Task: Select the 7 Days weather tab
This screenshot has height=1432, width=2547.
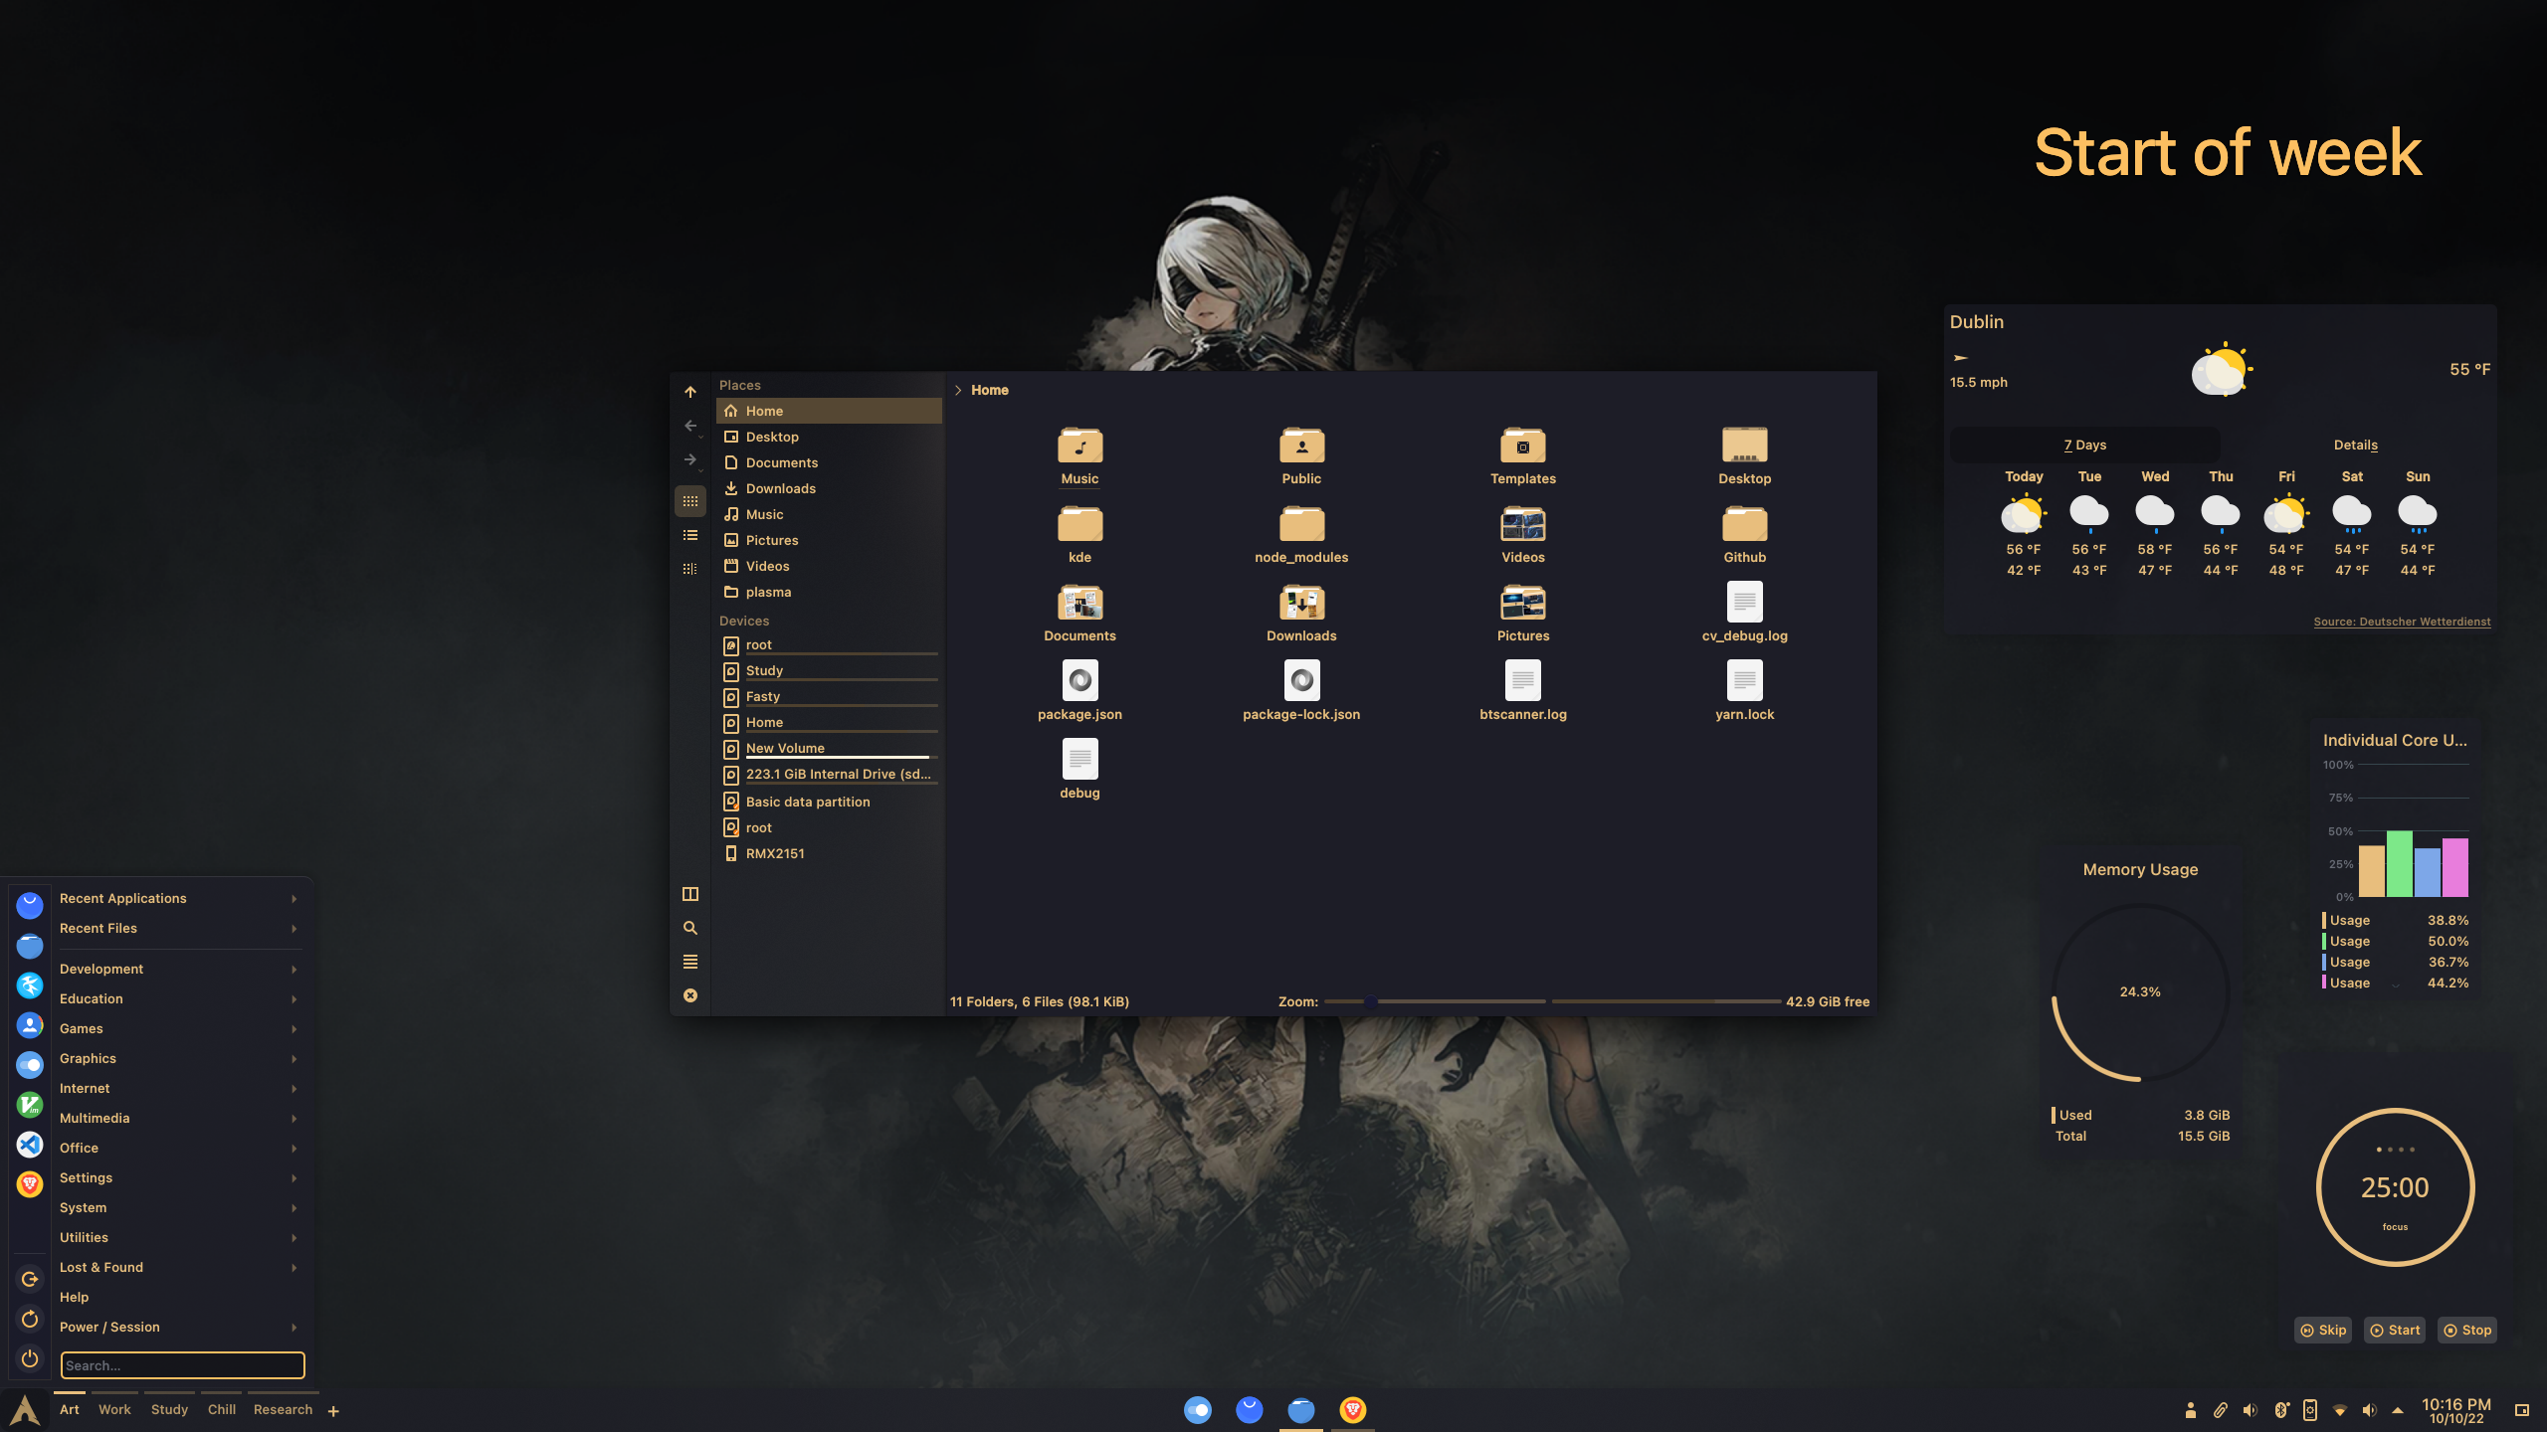Action: [2085, 445]
